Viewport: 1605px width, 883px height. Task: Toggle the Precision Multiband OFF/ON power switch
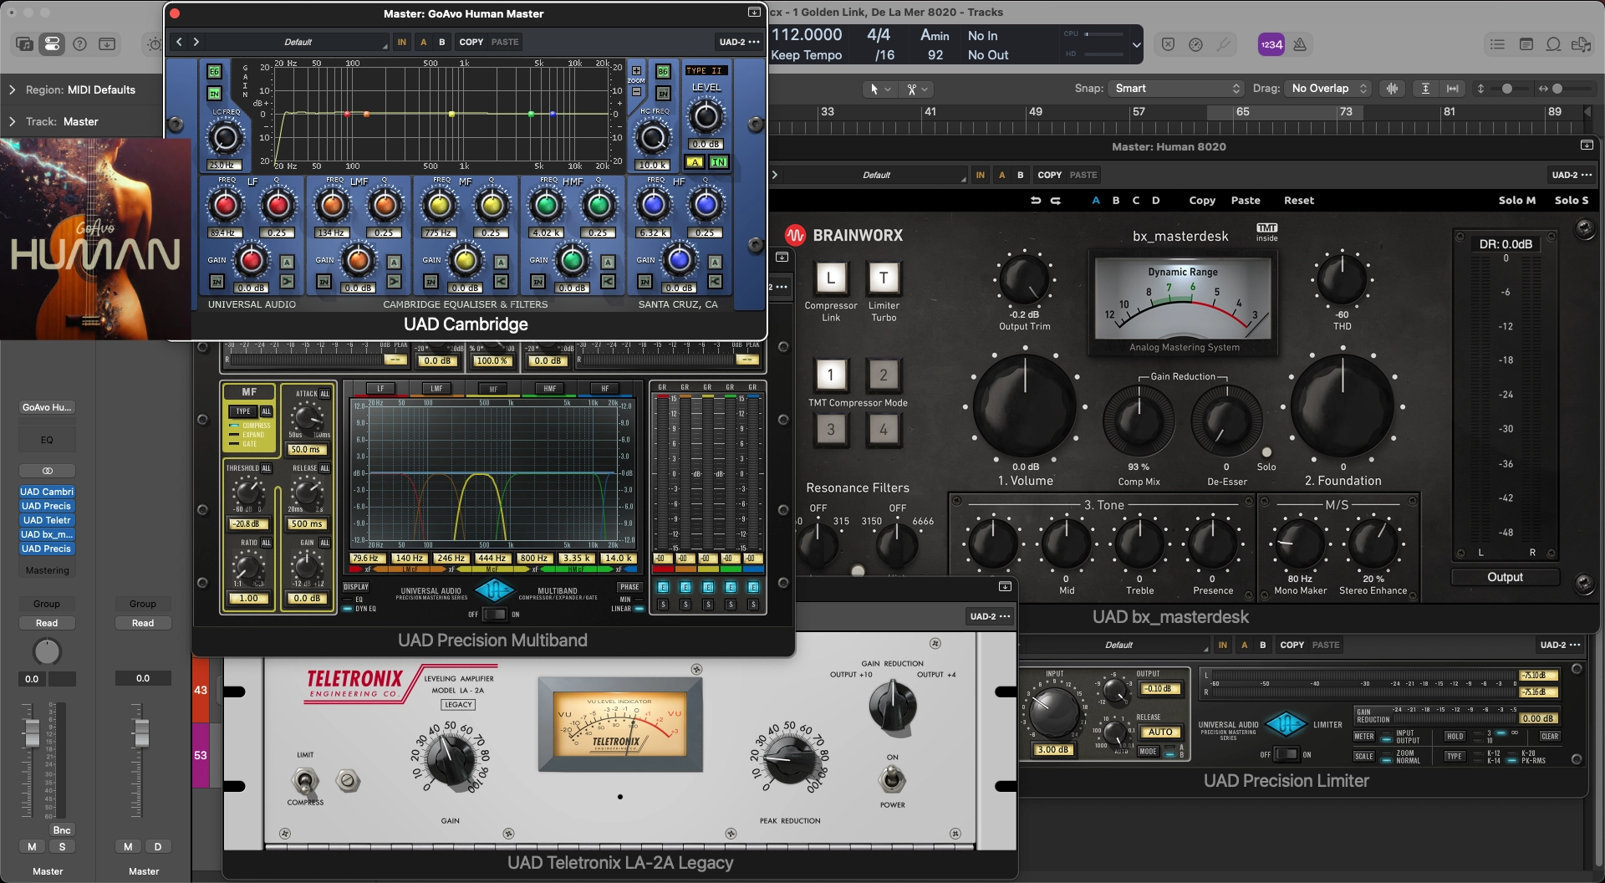[x=494, y=615]
